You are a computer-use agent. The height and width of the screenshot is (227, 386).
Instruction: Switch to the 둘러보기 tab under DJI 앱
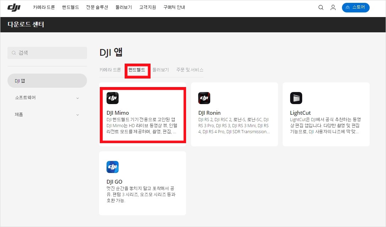pyautogui.click(x=161, y=70)
